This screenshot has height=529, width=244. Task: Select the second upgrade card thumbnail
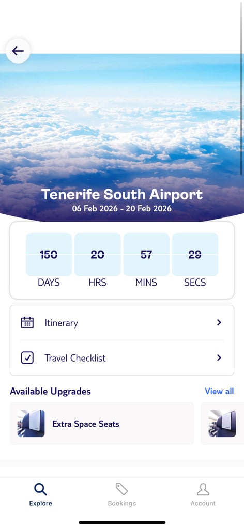click(x=222, y=424)
